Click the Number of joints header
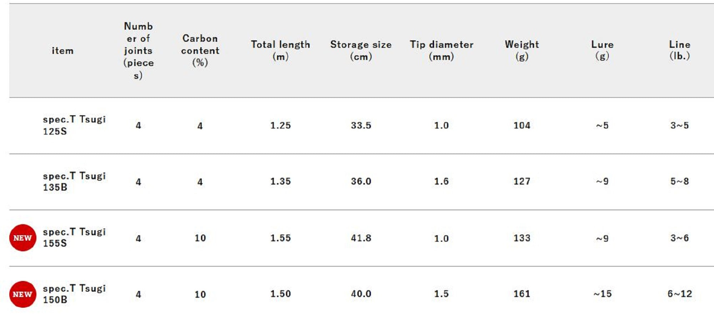Screen dimensions: 714x322 click(x=138, y=50)
